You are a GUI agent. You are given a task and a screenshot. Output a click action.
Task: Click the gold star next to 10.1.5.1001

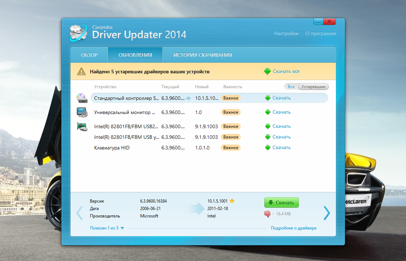point(232,201)
